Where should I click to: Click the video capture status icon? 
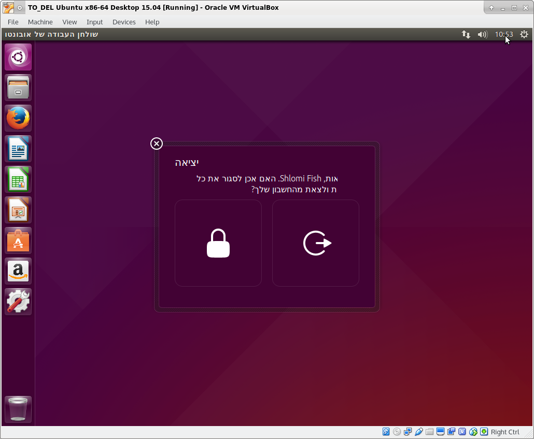point(451,432)
